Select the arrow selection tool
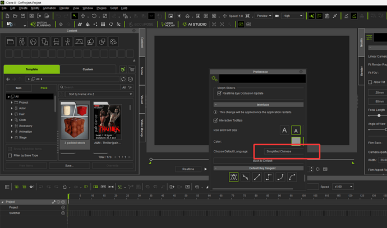The height and width of the screenshot is (228, 387). [x=75, y=16]
